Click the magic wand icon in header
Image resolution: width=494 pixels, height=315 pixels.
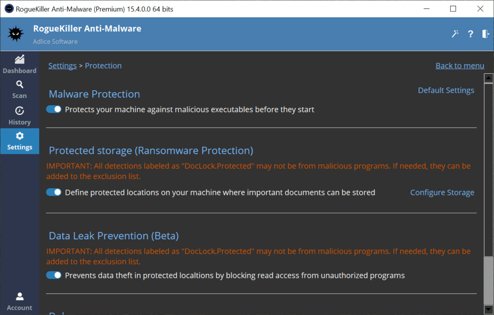454,34
